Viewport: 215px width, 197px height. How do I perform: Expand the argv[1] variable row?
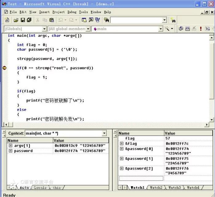coord(10,145)
